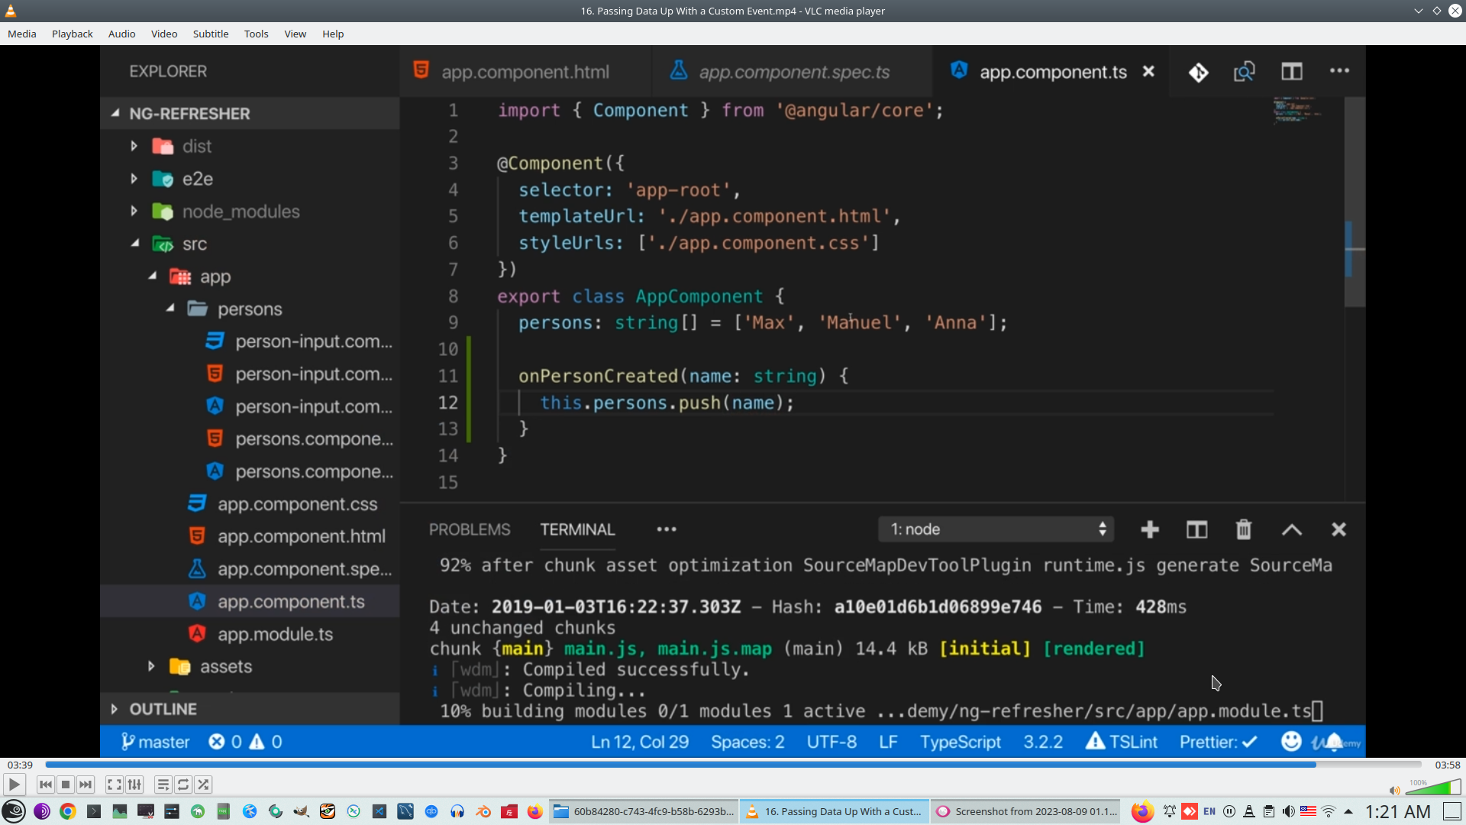Open extended settings equalizer icon
The image size is (1466, 825).
tap(134, 785)
